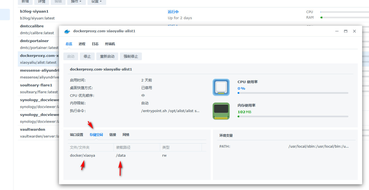This screenshot has height=190, width=369.
Task: Click the 环境变量 section heading
Action: pos(226,135)
